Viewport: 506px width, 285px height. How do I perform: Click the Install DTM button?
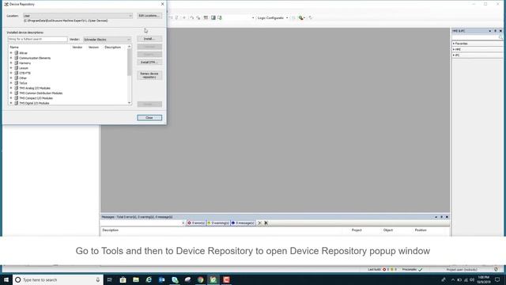click(x=149, y=62)
